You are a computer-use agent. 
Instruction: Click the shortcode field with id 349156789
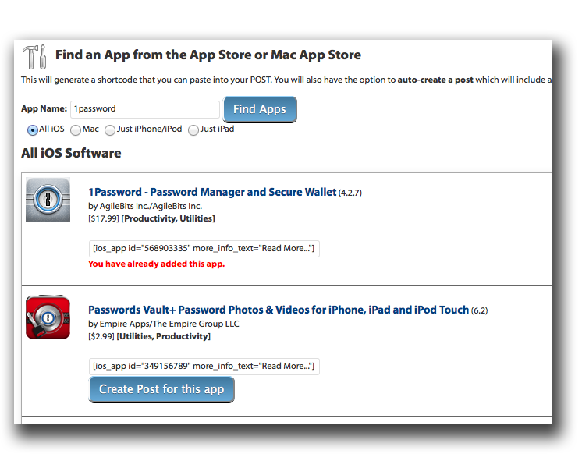click(x=204, y=367)
